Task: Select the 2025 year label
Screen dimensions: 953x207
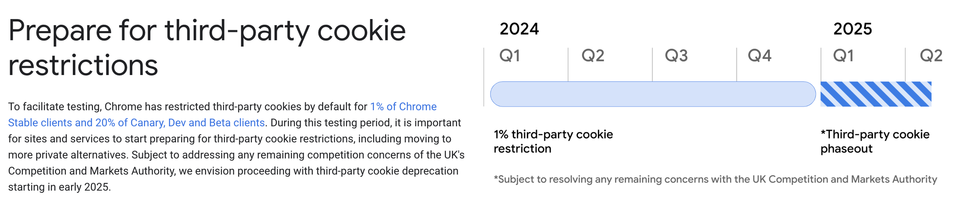Action: click(x=852, y=29)
